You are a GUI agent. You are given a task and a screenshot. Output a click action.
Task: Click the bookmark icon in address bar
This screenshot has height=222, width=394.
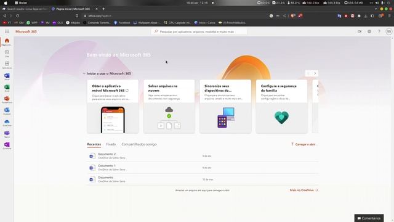pos(77,15)
